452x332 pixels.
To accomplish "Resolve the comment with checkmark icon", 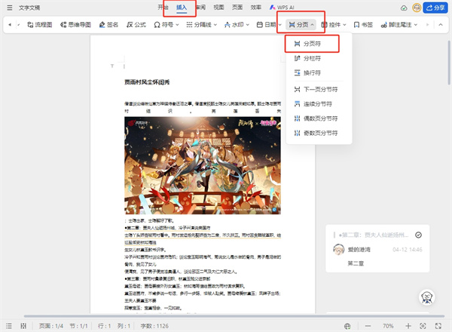I will click(x=418, y=235).
